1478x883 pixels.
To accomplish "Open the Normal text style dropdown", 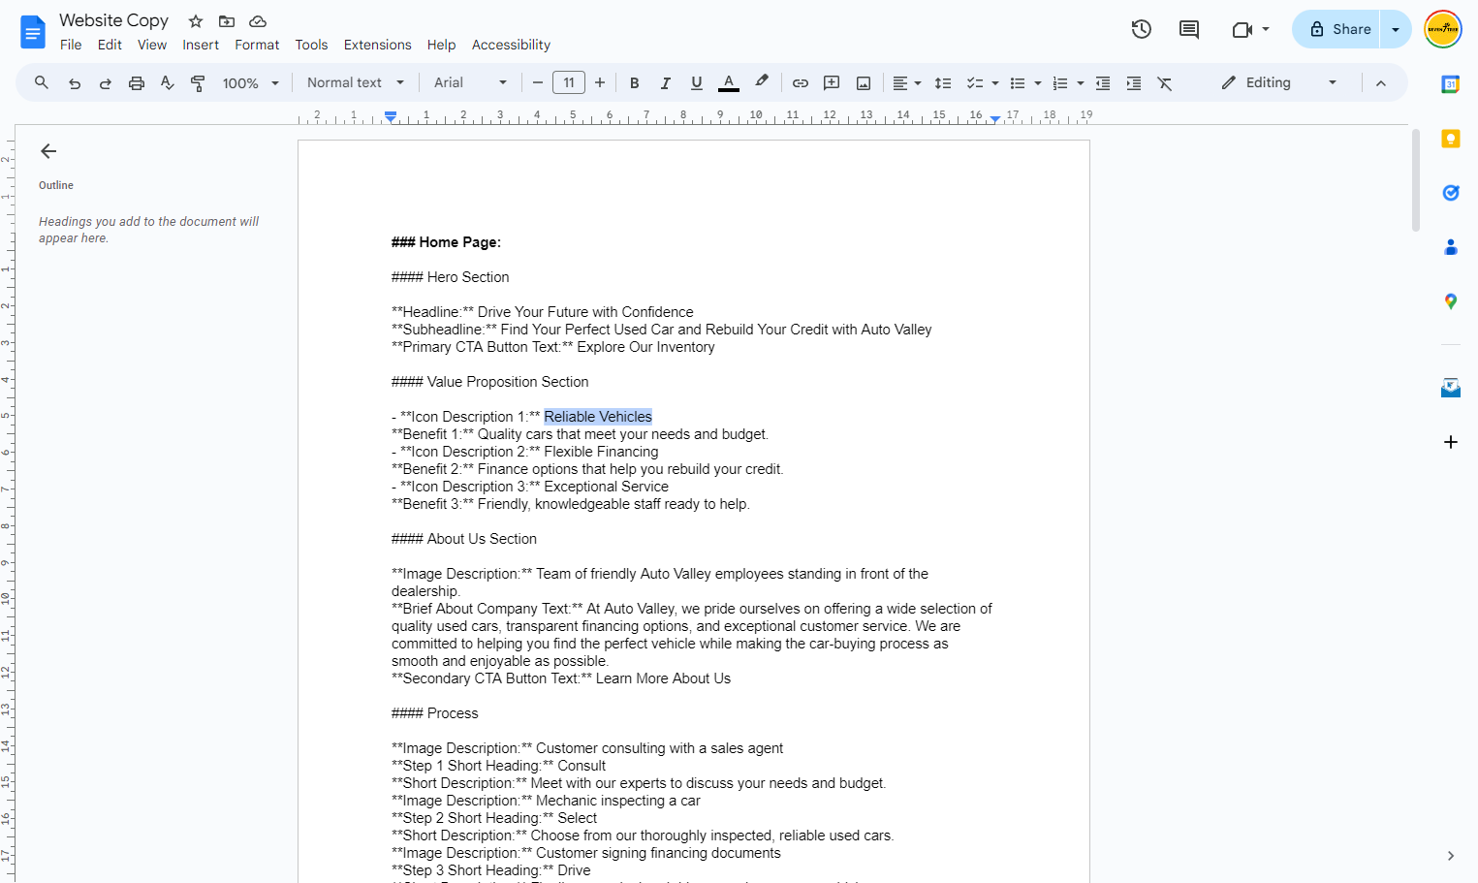I will tap(356, 83).
